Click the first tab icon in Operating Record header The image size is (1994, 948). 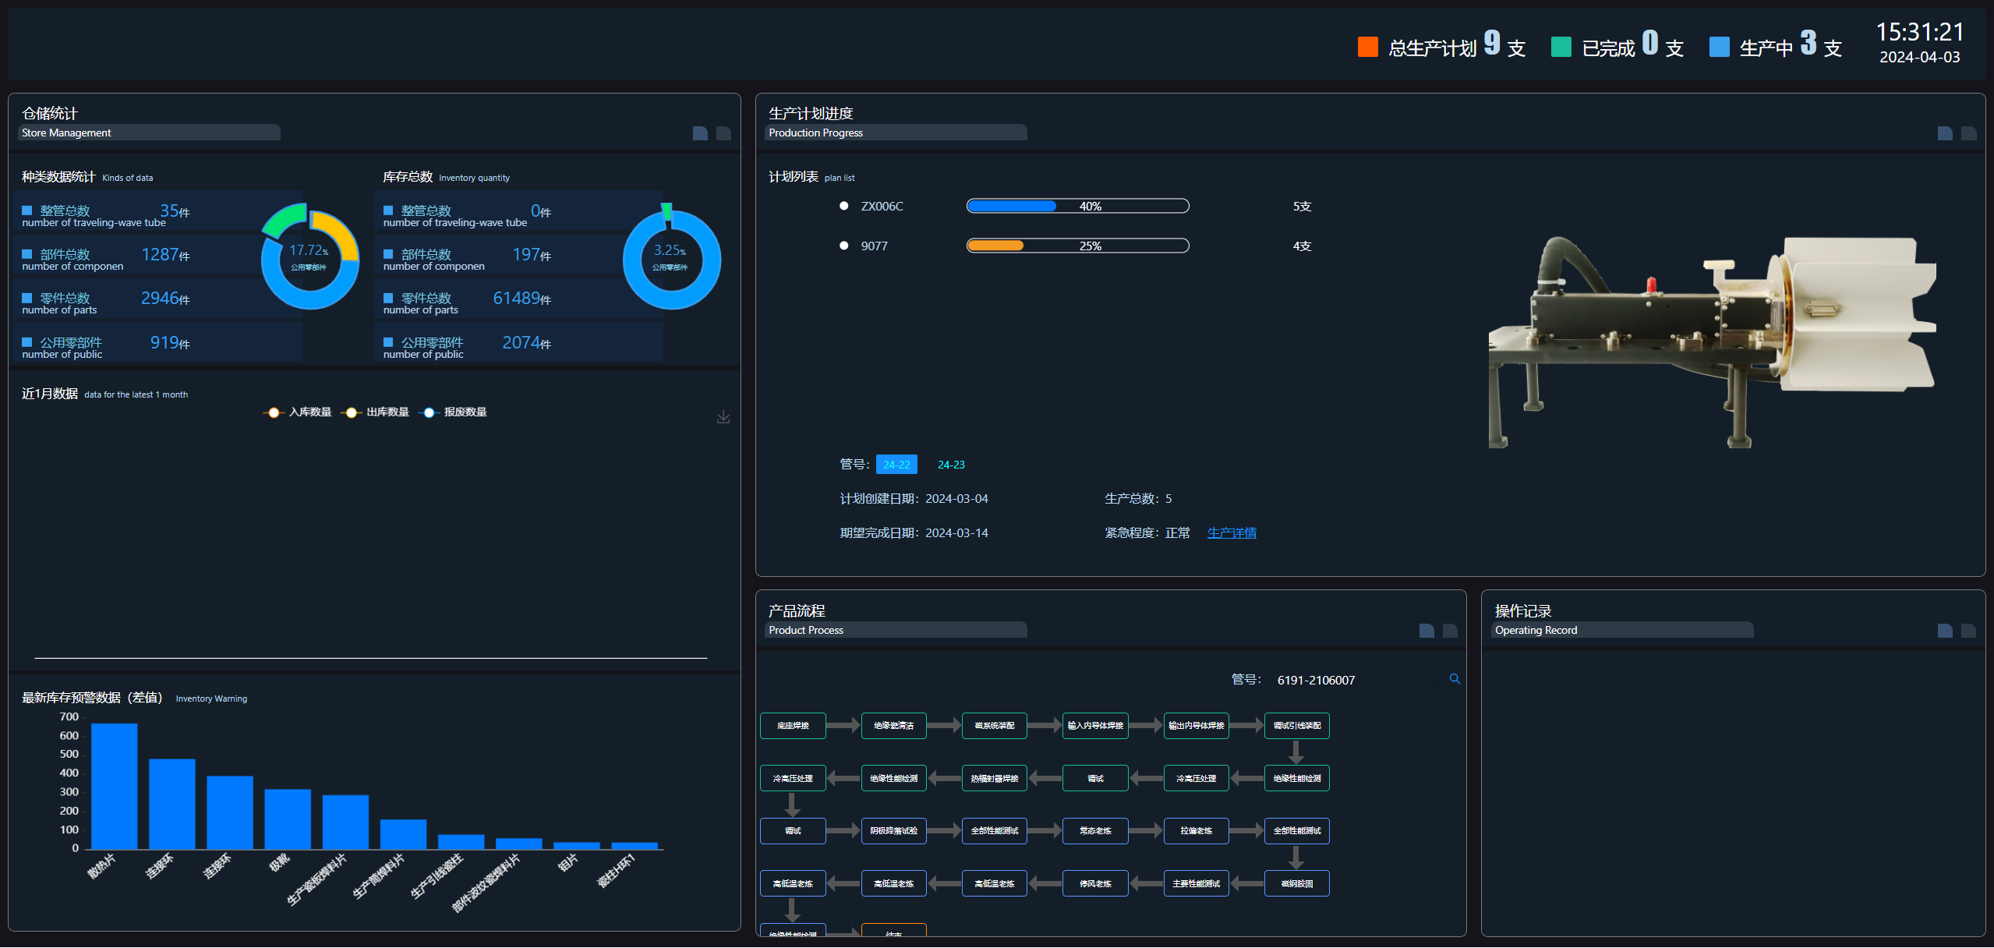(1945, 631)
